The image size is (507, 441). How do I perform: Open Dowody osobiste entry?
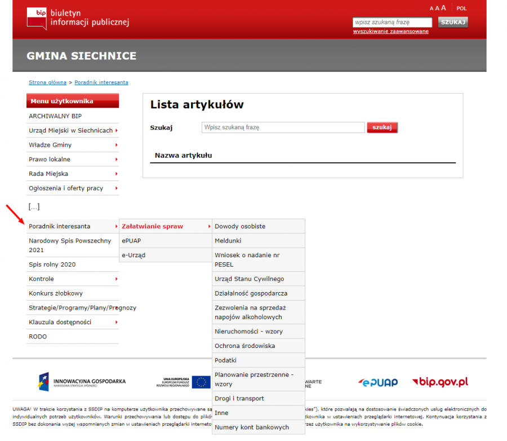click(x=259, y=226)
